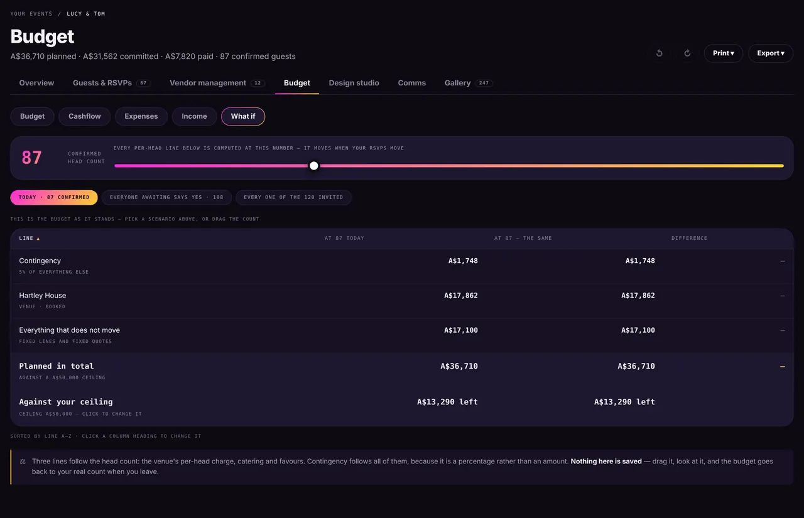Click the scales icon in the note
The width and height of the screenshot is (804, 518).
[23, 461]
